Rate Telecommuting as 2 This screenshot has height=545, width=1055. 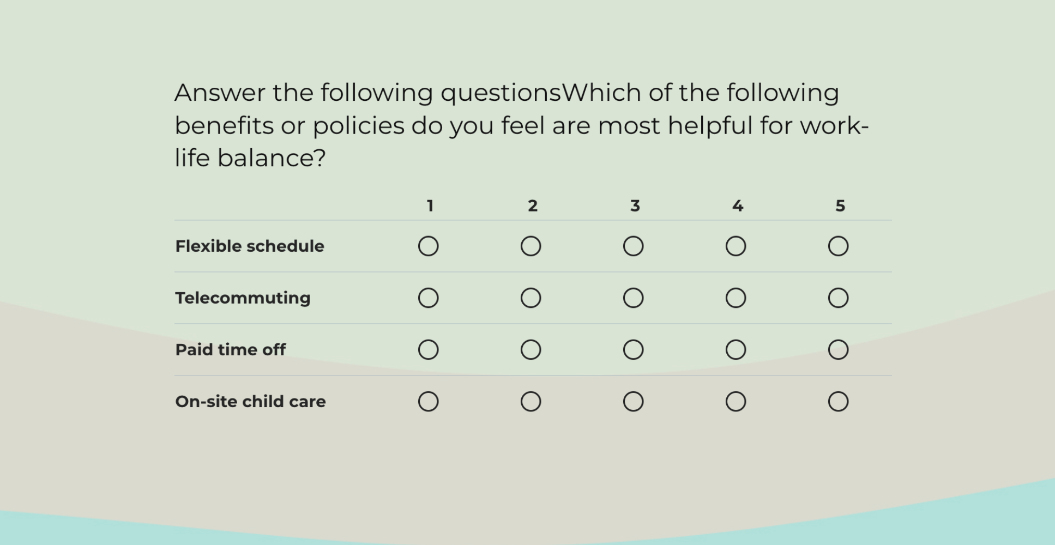click(531, 298)
